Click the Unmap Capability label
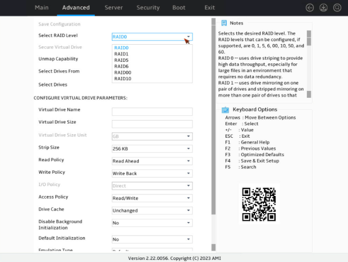Image resolution: width=348 pixels, height=262 pixels. point(58,59)
